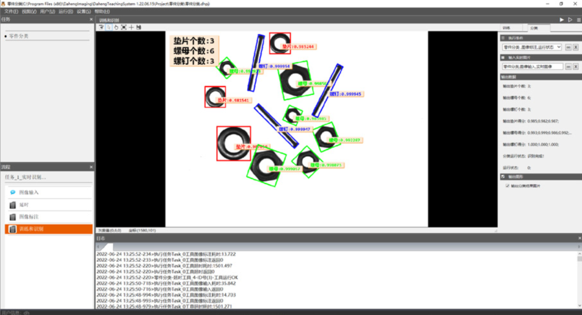Toggle the 输出图形 section checkbox
The width and height of the screenshot is (582, 315).
point(503,177)
